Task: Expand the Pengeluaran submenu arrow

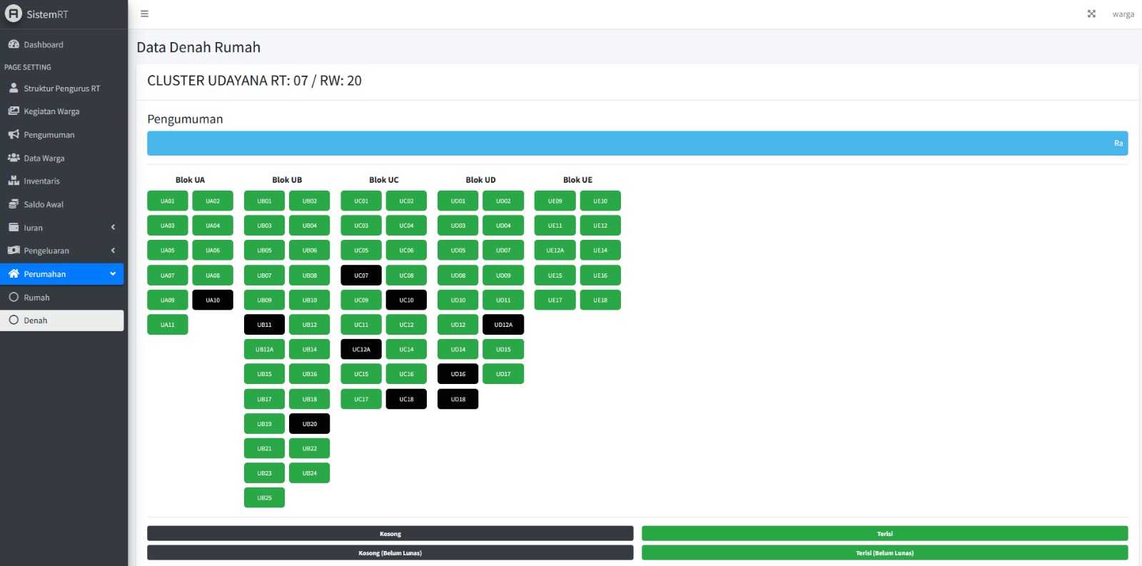Action: click(x=113, y=251)
